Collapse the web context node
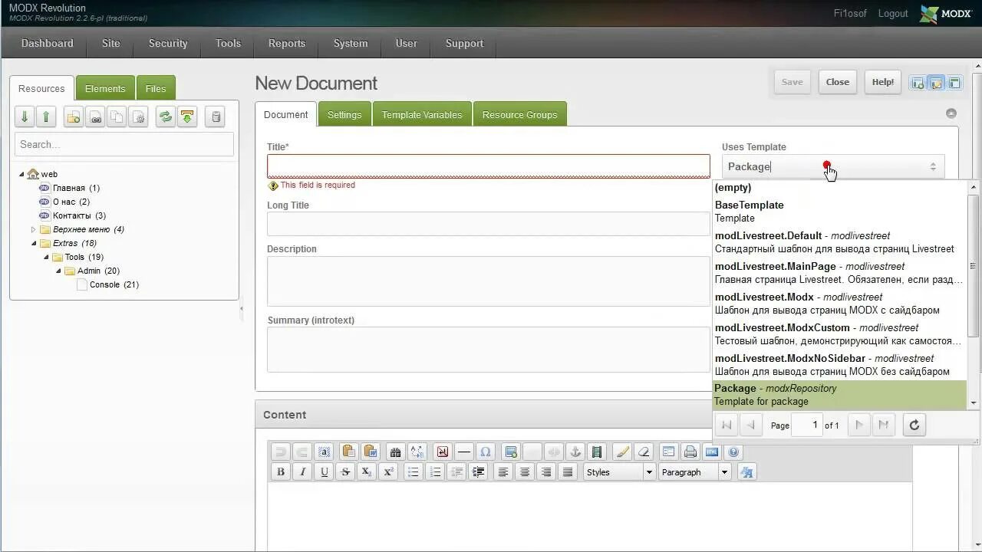The height and width of the screenshot is (552, 982). (x=21, y=174)
